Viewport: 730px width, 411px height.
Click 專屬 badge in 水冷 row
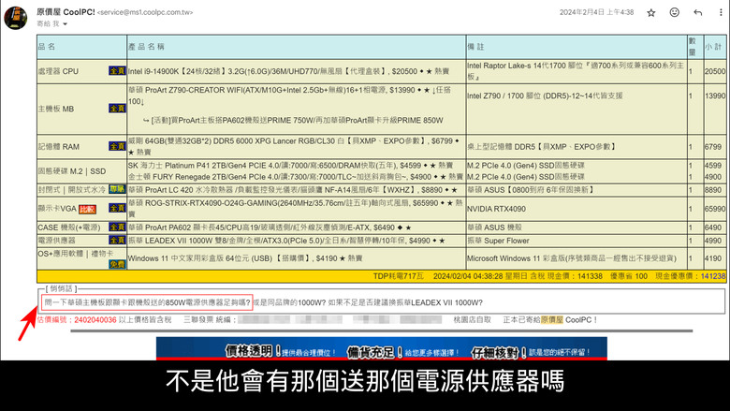(117, 189)
